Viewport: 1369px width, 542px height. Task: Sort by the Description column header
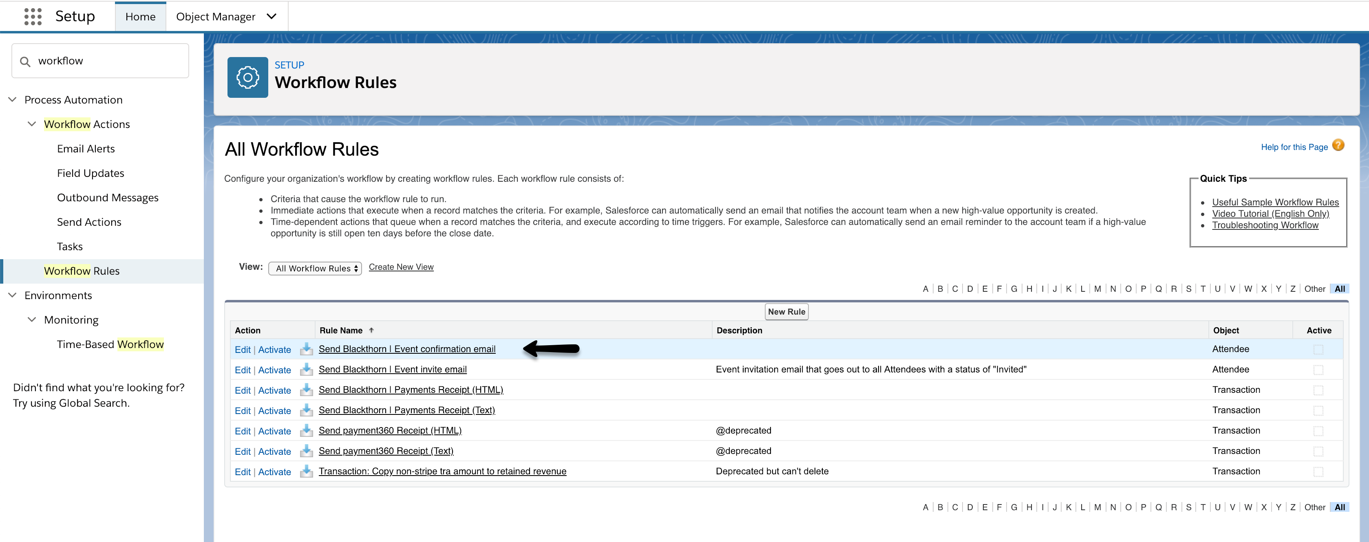click(x=739, y=330)
